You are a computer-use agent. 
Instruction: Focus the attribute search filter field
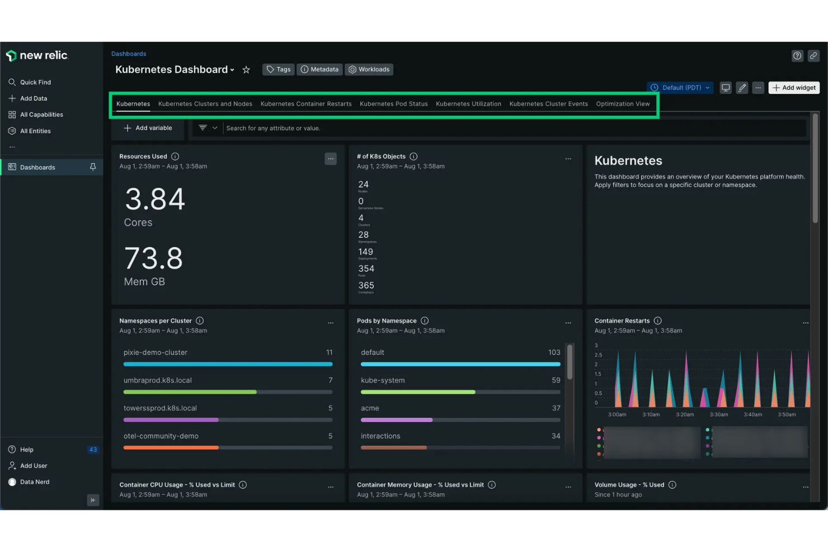(x=515, y=128)
